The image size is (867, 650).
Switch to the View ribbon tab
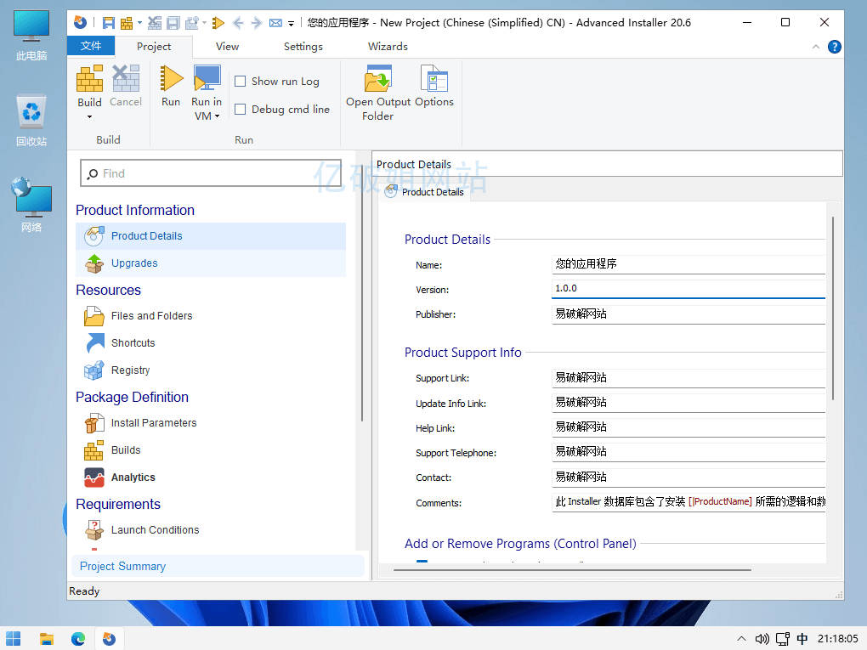pyautogui.click(x=227, y=47)
